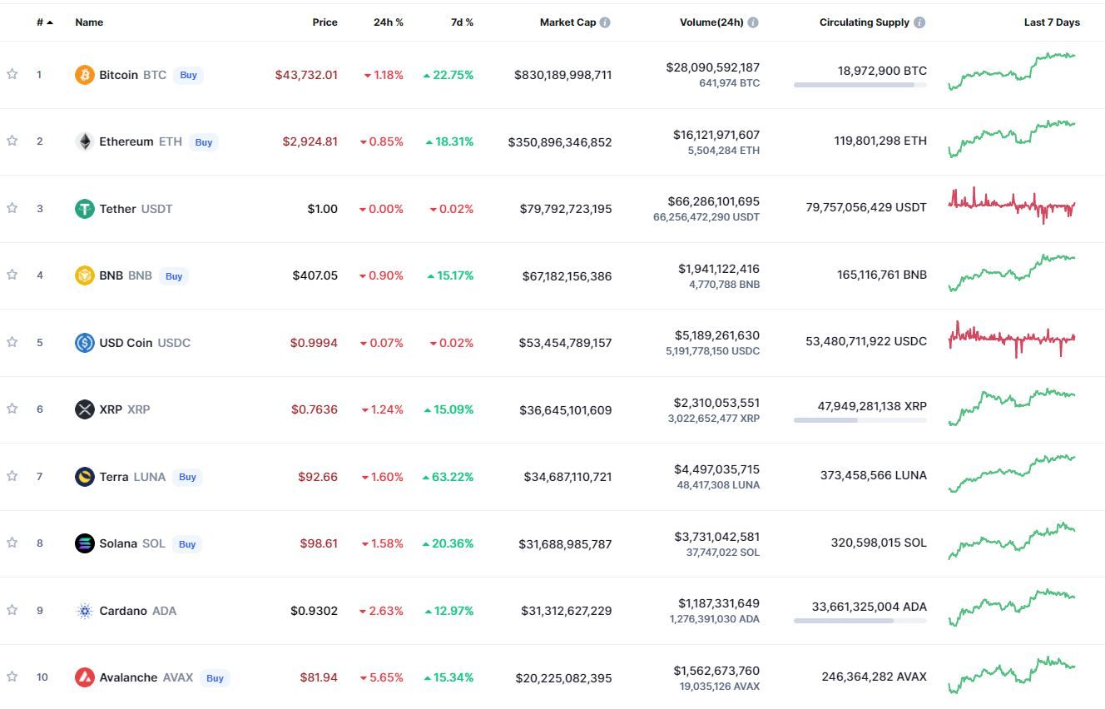Screen dimensions: 1105x709
Task: Click Cardano's circulating supply progress bar
Action: tap(860, 621)
